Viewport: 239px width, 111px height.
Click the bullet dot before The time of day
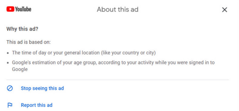tap(8, 53)
